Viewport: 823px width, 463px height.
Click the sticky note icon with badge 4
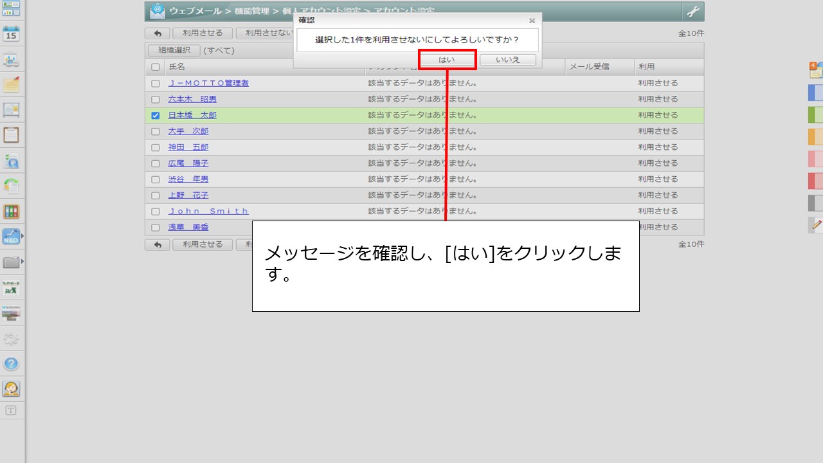coord(815,70)
